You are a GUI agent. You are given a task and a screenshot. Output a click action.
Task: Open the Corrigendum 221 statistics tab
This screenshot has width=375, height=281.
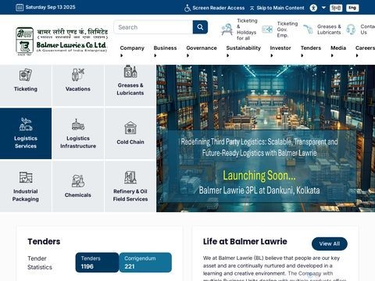click(145, 262)
